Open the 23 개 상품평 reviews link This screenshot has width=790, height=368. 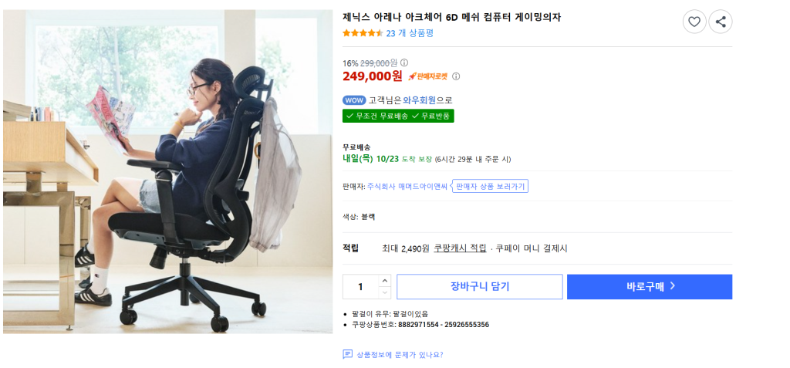[410, 33]
